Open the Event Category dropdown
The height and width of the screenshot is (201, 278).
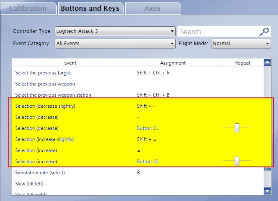(x=115, y=44)
